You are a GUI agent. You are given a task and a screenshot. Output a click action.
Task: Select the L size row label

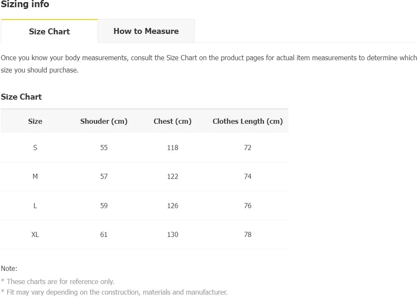pos(35,206)
